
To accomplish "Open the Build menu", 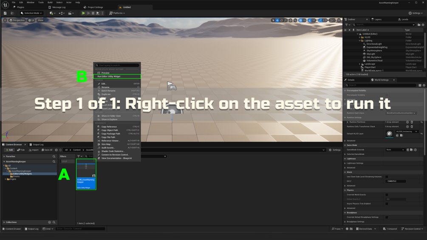I will pyautogui.click(x=50, y=3).
